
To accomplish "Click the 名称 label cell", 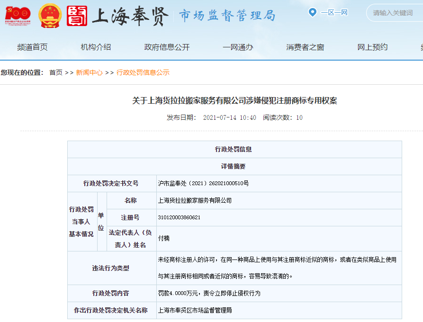I will click(x=131, y=200).
